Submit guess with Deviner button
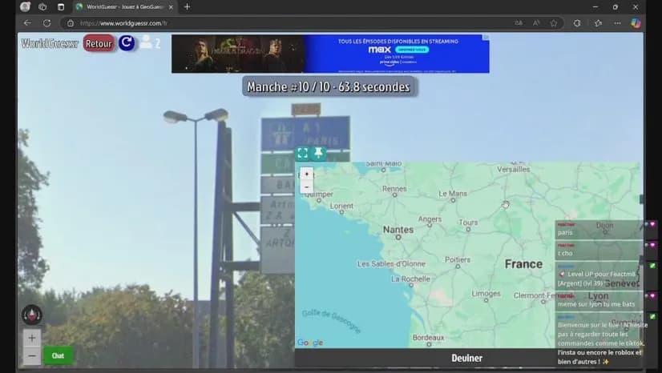Image resolution: width=662 pixels, height=373 pixels. click(x=466, y=358)
